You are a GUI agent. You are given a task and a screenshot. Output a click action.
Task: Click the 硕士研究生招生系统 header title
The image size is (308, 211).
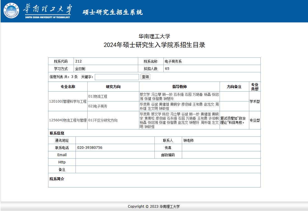pyautogui.click(x=112, y=12)
